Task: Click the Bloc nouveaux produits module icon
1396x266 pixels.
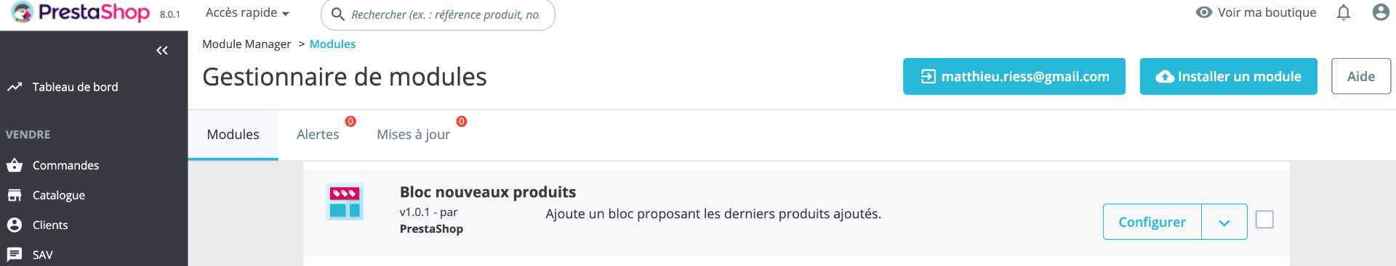Action: pos(345,202)
